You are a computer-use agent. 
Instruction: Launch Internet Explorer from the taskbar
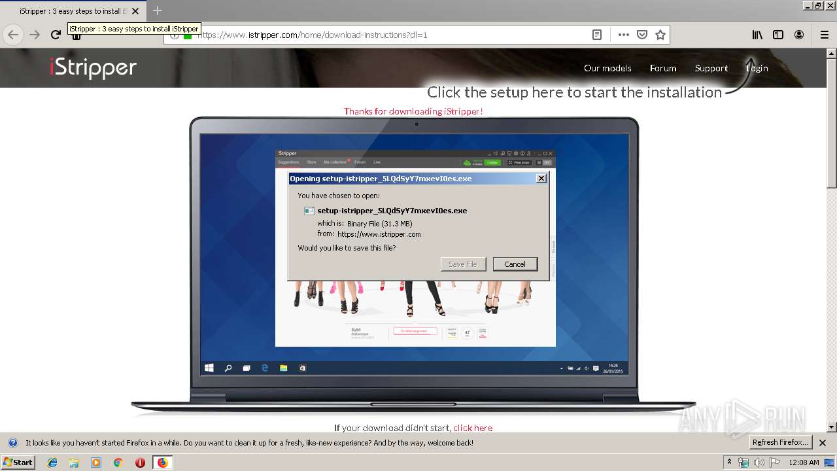point(52,462)
